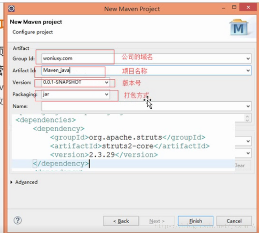The height and width of the screenshot is (233, 259).
Task: Open the Packaging dropdown arrow
Action: (x=107, y=94)
